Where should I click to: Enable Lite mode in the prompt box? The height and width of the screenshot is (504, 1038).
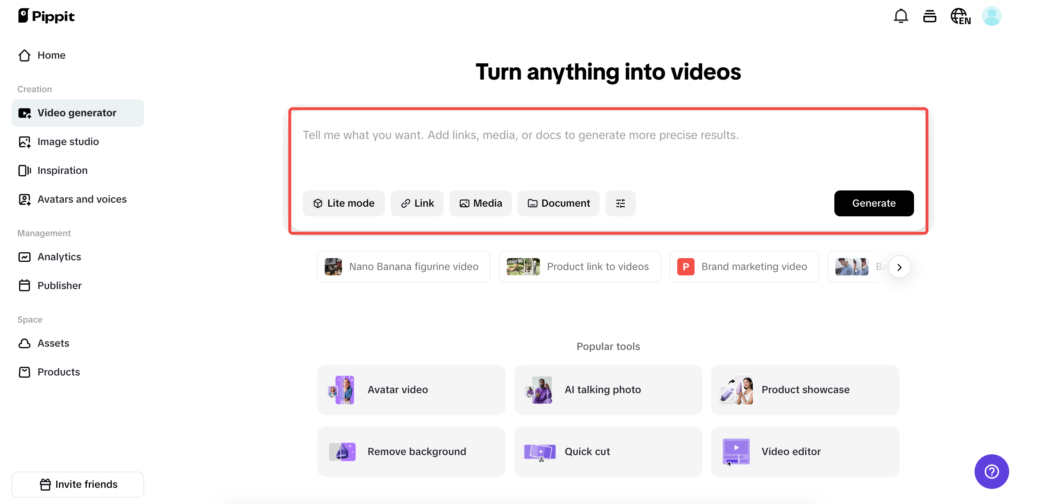coord(344,203)
